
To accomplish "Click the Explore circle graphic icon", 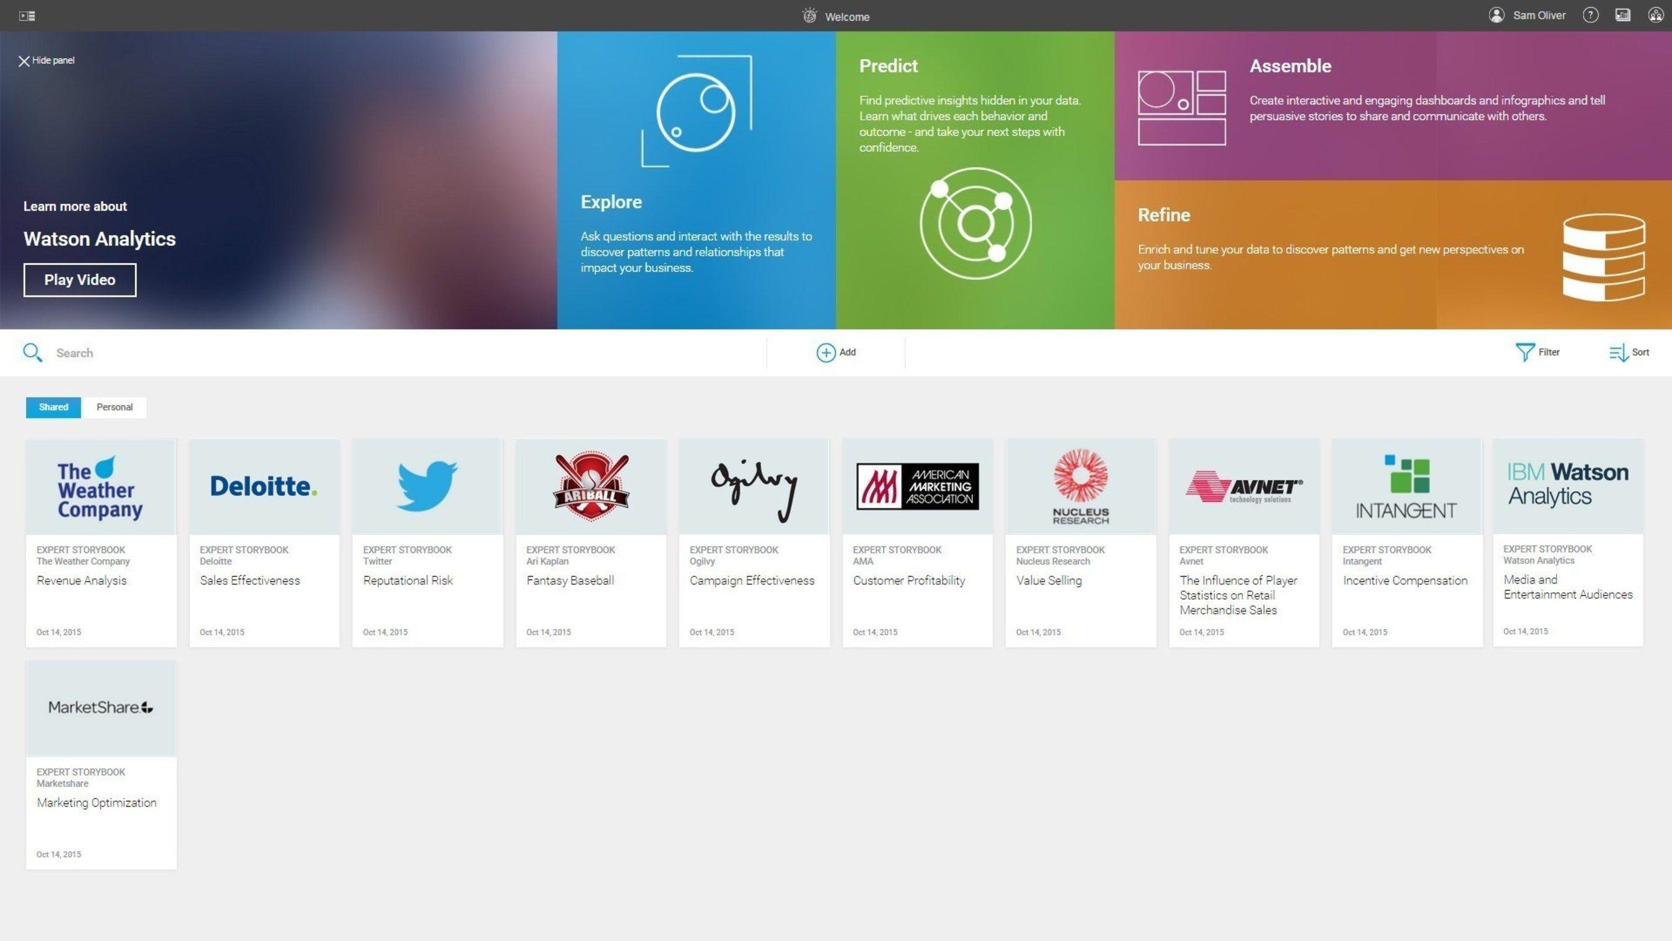I will tap(697, 111).
